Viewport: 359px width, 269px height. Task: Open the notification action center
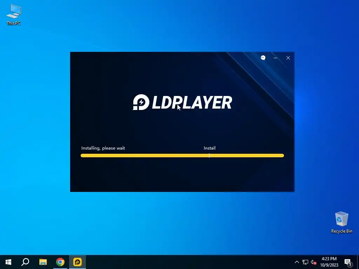[x=348, y=262]
